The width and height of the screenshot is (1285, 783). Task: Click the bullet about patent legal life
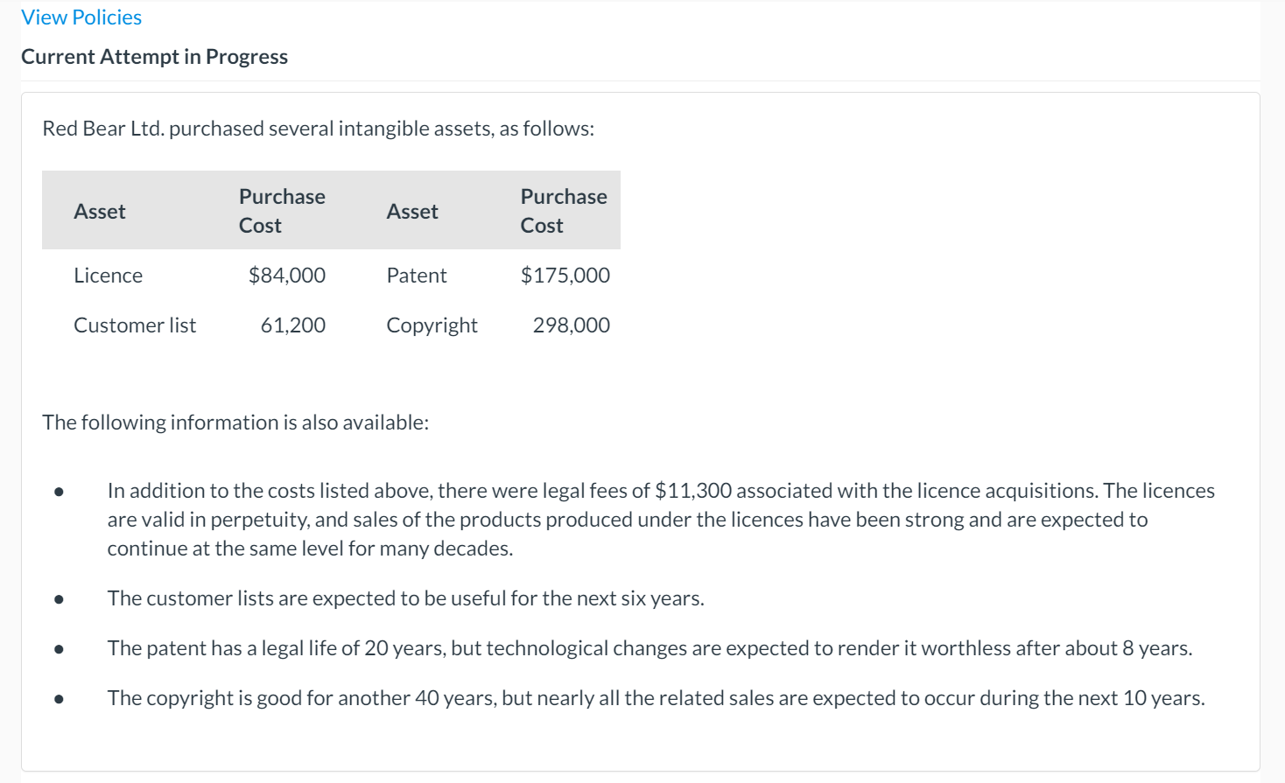click(648, 647)
